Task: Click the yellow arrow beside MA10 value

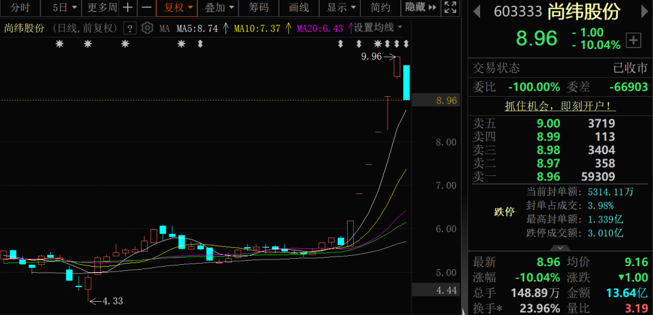Action: (288, 28)
